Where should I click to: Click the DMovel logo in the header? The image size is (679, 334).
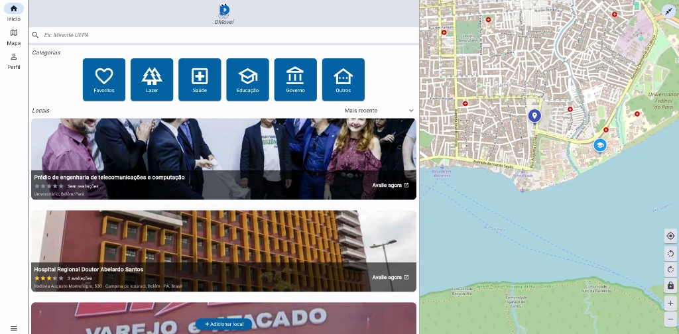click(x=224, y=13)
